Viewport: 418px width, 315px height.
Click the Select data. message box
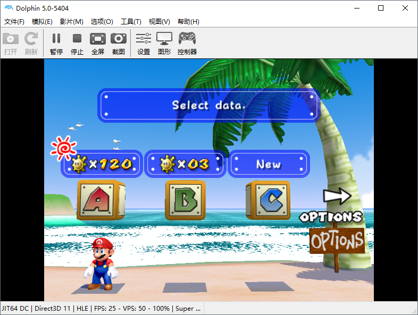(209, 106)
